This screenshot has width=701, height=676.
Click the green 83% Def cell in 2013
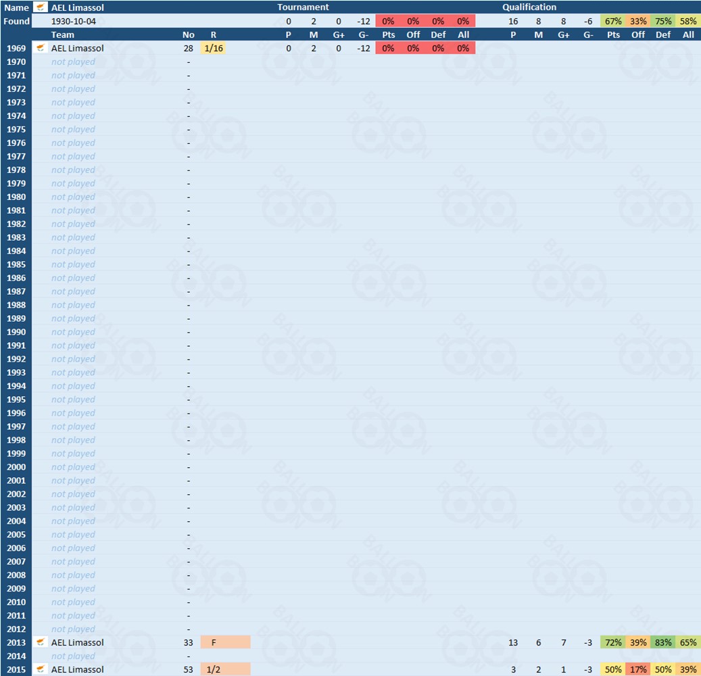point(663,643)
